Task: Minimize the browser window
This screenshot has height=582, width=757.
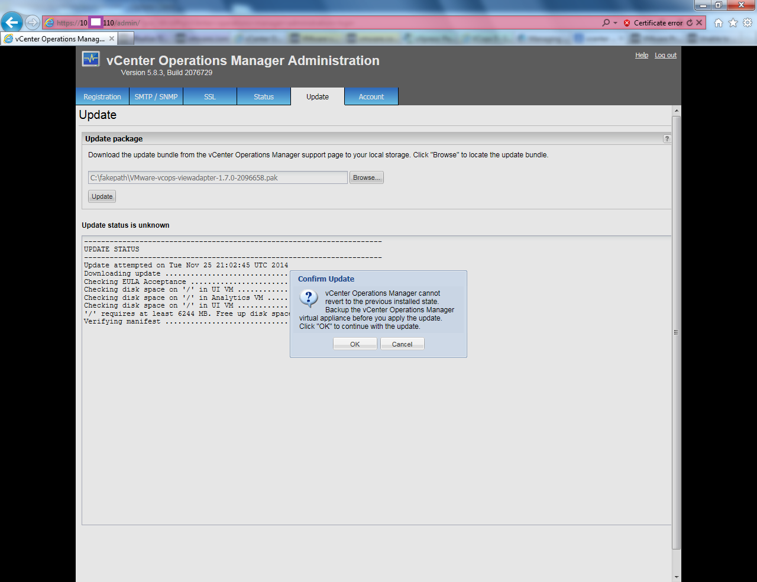Action: [x=703, y=5]
